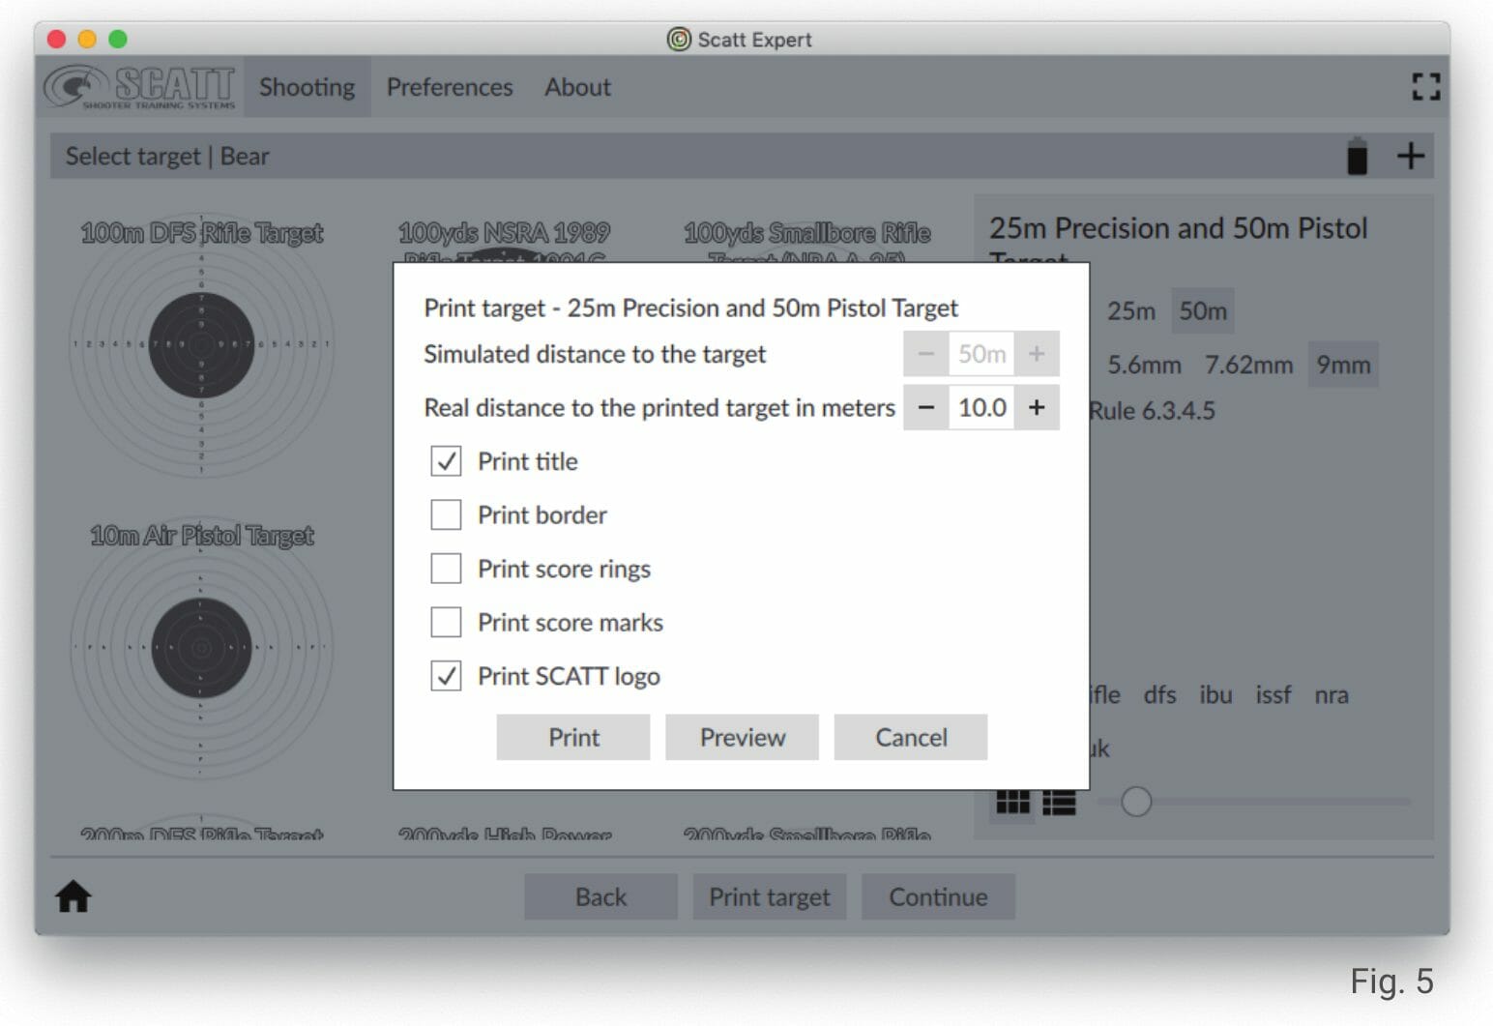Screen dimensions: 1493x1026
Task: Disable the Print SCATT logo checkbox
Action: coord(446,676)
